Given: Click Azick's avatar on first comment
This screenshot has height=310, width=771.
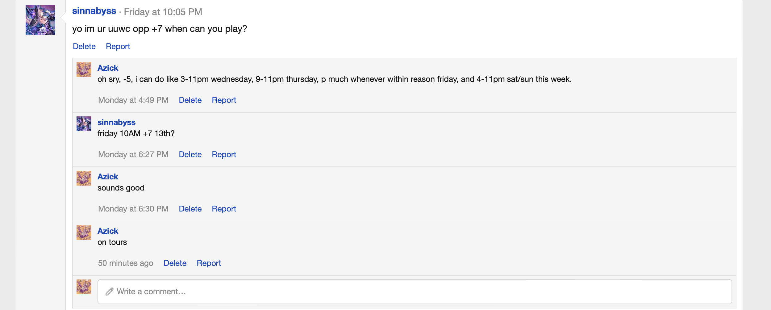Looking at the screenshot, I should pos(84,69).
